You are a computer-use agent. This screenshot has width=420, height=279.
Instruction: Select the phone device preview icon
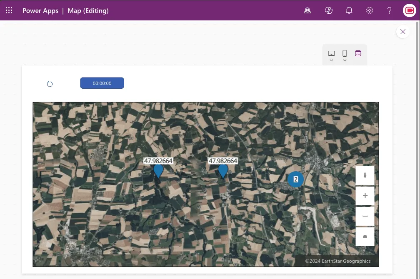pyautogui.click(x=345, y=53)
